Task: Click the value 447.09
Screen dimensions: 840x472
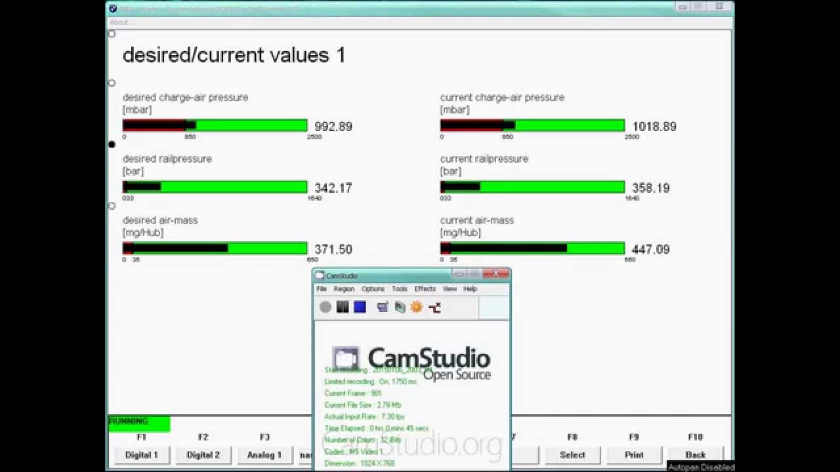Action: [x=651, y=250]
